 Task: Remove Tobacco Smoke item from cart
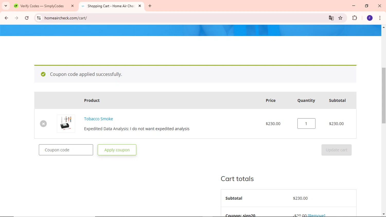(x=43, y=124)
